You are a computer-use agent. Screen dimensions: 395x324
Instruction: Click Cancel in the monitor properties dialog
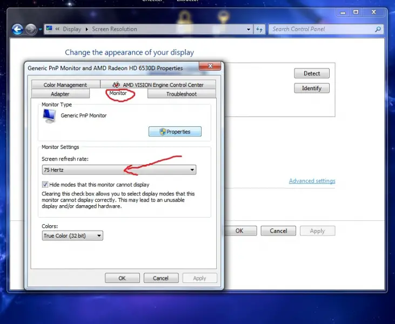click(161, 278)
